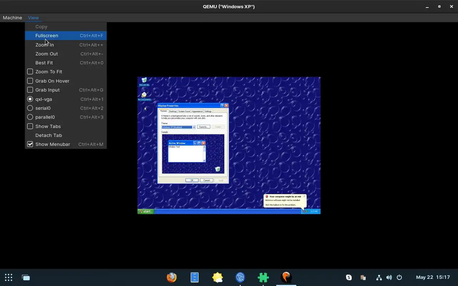Click the Save As button
This screenshot has width=458, height=286.
click(x=203, y=127)
